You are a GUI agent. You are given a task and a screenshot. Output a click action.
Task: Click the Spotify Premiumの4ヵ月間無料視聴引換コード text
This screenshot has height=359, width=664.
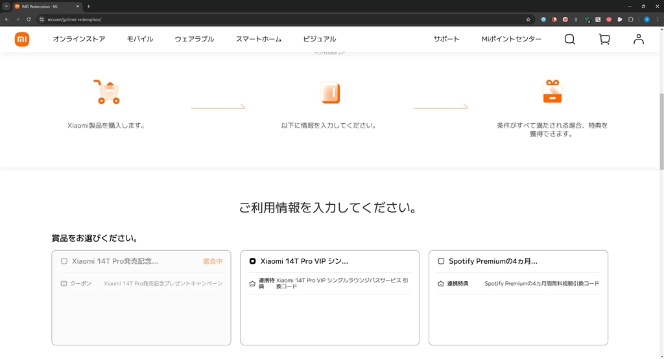tap(542, 284)
